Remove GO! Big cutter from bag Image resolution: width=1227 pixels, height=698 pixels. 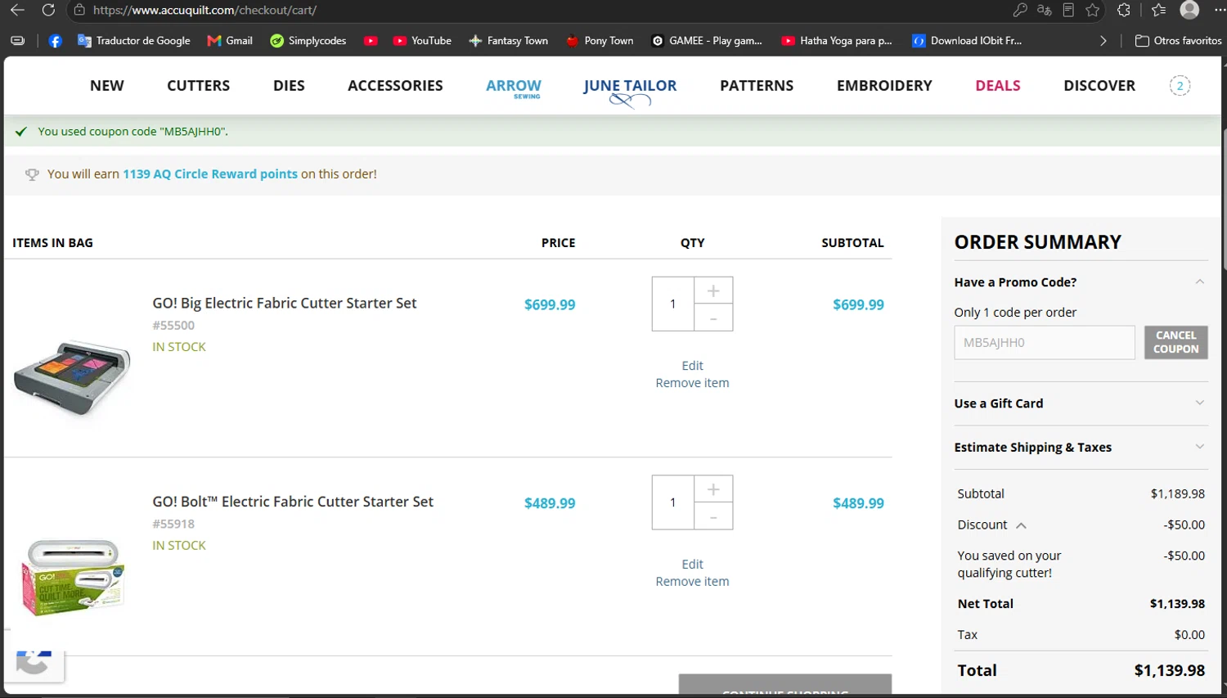692,383
